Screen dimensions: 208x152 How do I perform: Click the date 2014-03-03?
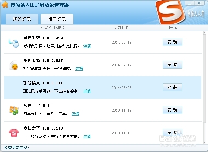121,88
